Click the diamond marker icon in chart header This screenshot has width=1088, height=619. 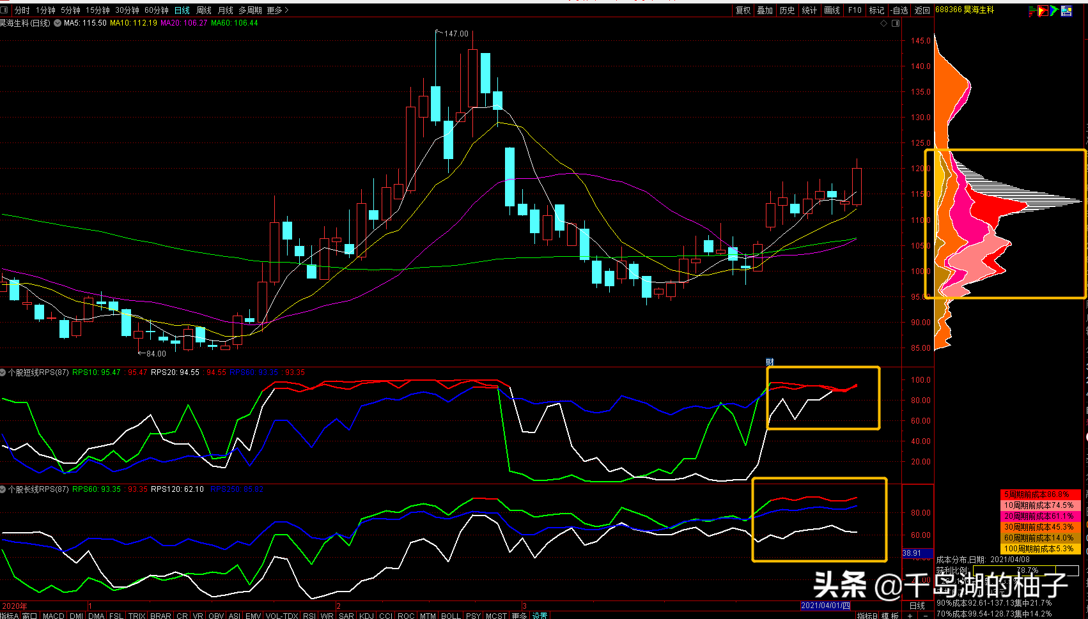(x=884, y=24)
